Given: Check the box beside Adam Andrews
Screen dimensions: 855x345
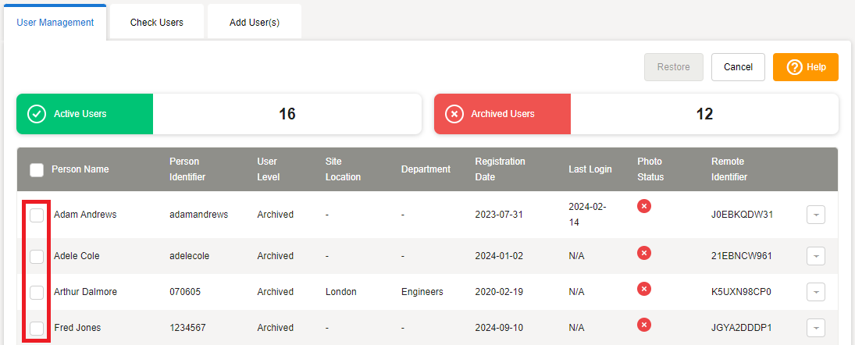Looking at the screenshot, I should click(37, 215).
